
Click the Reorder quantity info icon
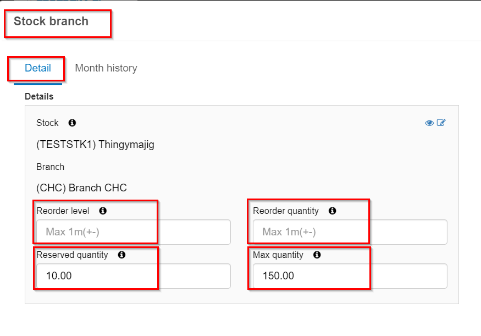[332, 211]
